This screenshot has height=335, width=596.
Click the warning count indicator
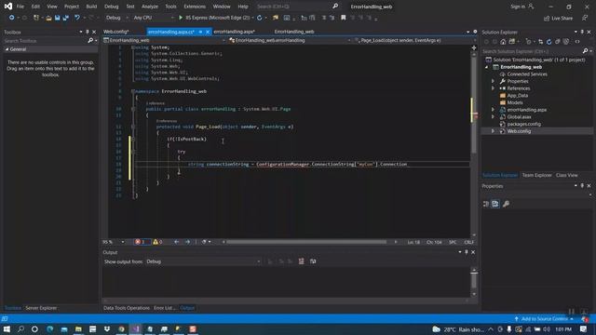pos(157,242)
